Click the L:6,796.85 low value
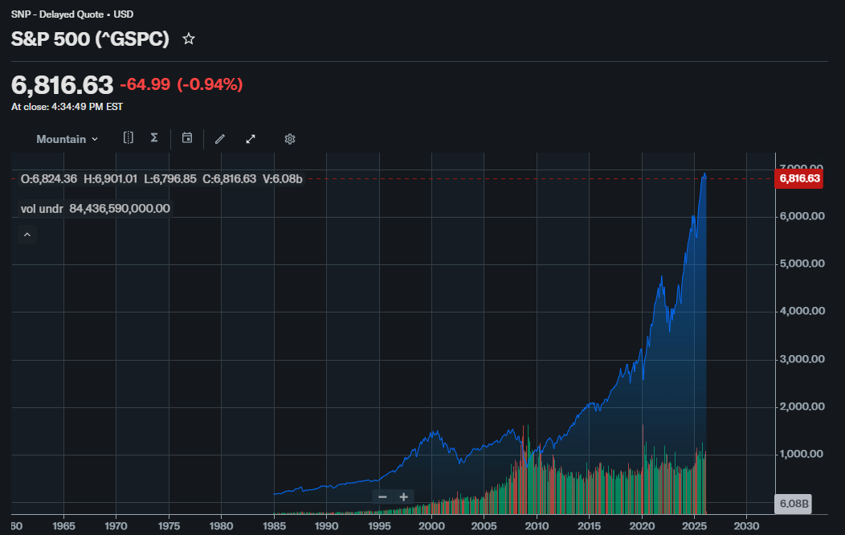The image size is (845, 535). (x=169, y=179)
